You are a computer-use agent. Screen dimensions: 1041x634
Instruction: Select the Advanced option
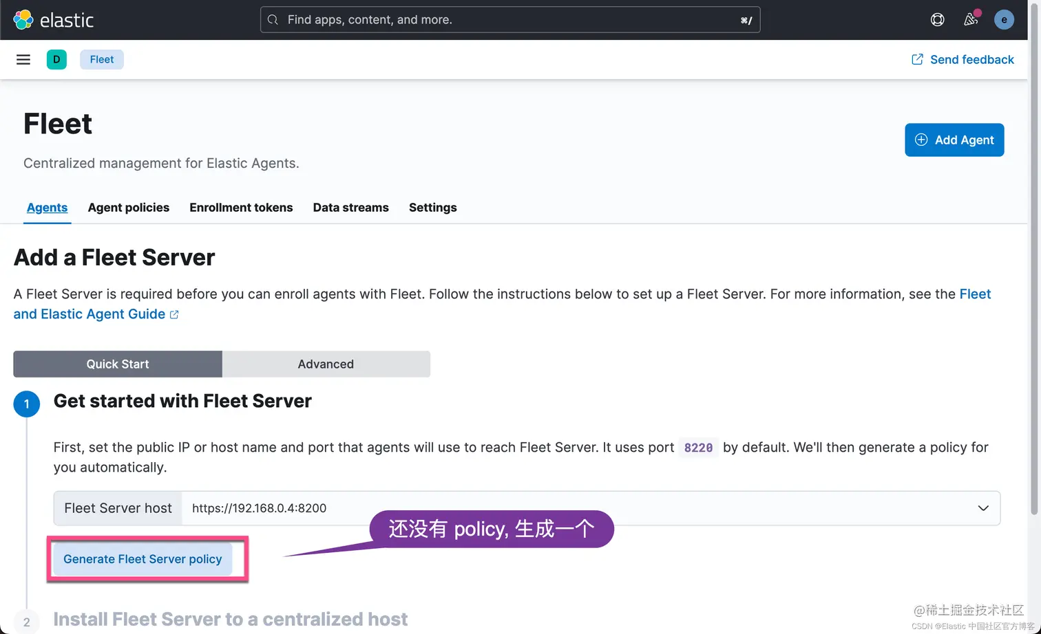(326, 364)
